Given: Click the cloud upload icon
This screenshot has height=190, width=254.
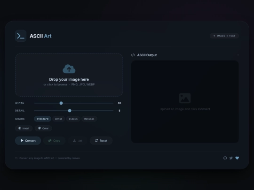Looking at the screenshot, I should click(69, 69).
